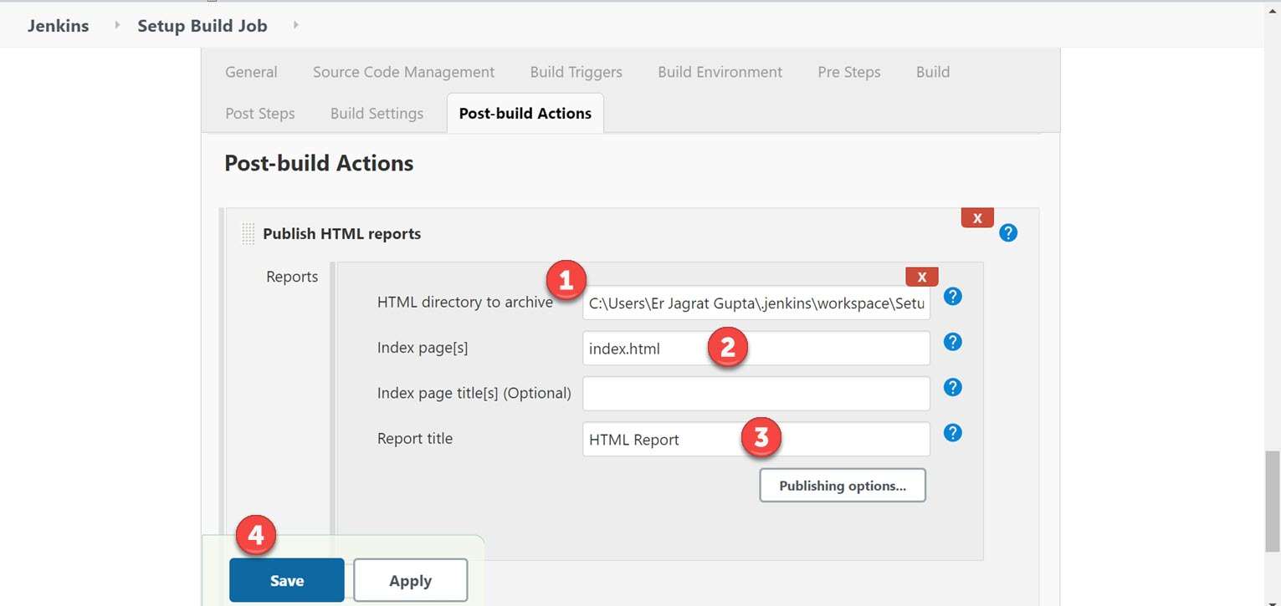Delete the report entry with red X
1281x606 pixels.
(922, 277)
